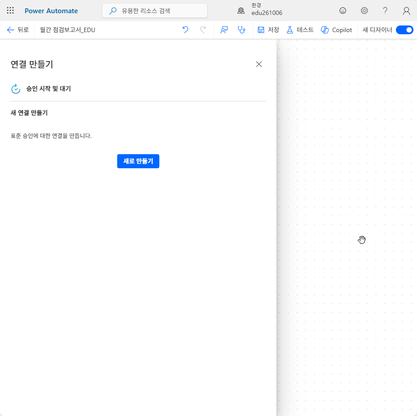This screenshot has height=416, width=417.
Task: Go back with the 뒤로 button
Action: [18, 30]
